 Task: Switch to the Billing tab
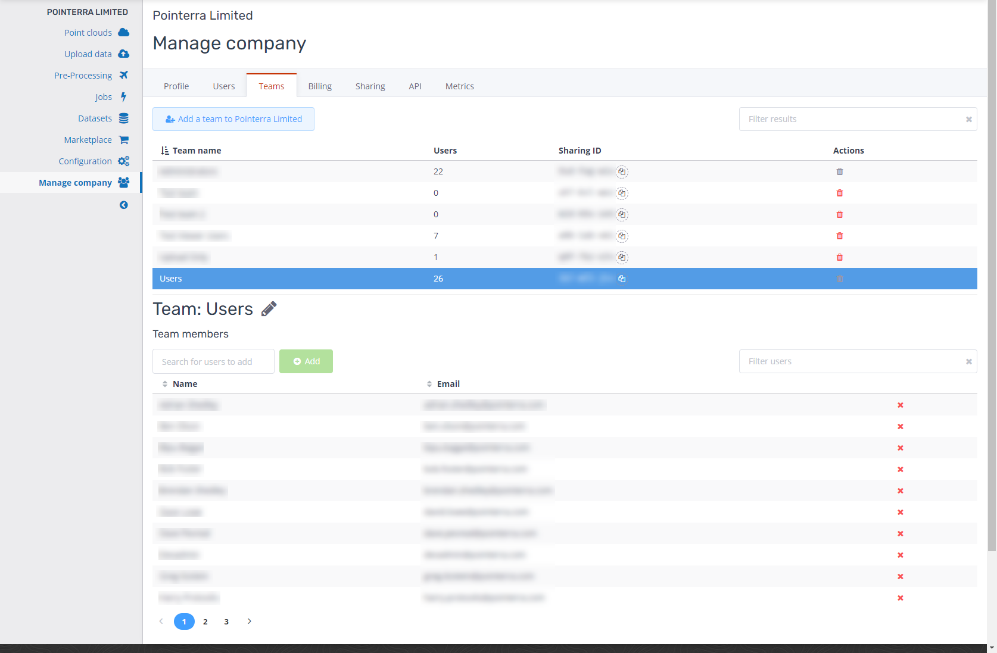pos(320,86)
